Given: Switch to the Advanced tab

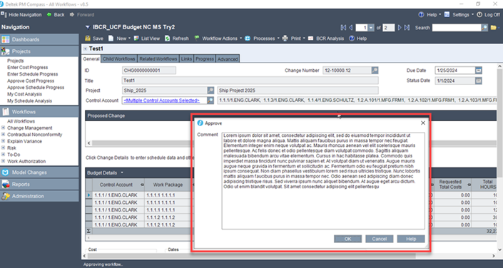Looking at the screenshot, I should pos(228,59).
